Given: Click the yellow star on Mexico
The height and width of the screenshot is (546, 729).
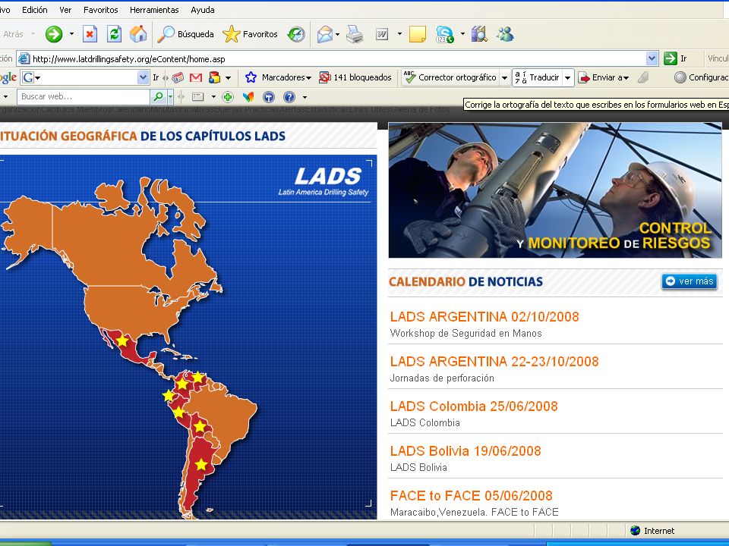Looking at the screenshot, I should point(122,340).
